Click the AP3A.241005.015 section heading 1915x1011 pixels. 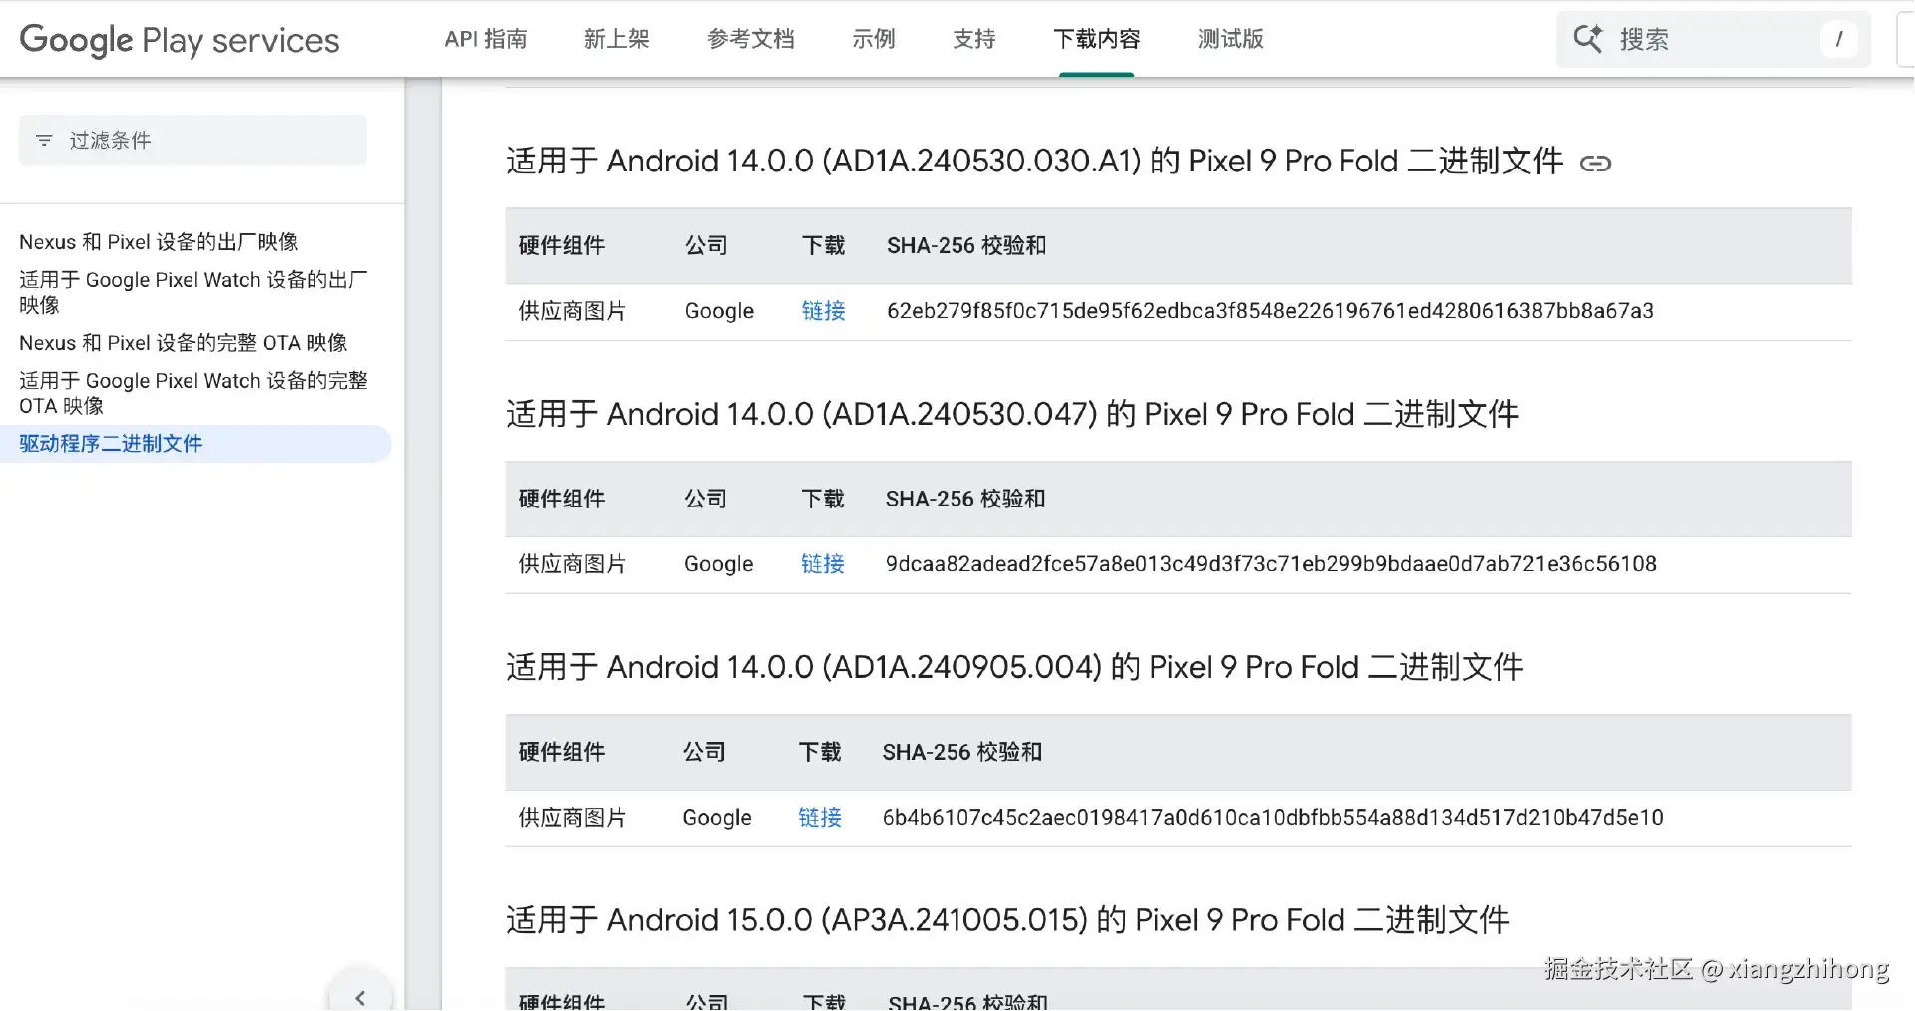(1008, 920)
